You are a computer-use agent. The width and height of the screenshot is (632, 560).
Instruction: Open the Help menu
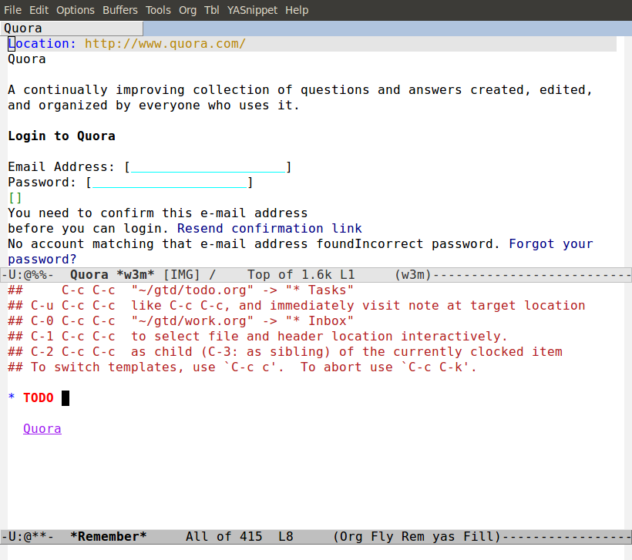click(297, 10)
